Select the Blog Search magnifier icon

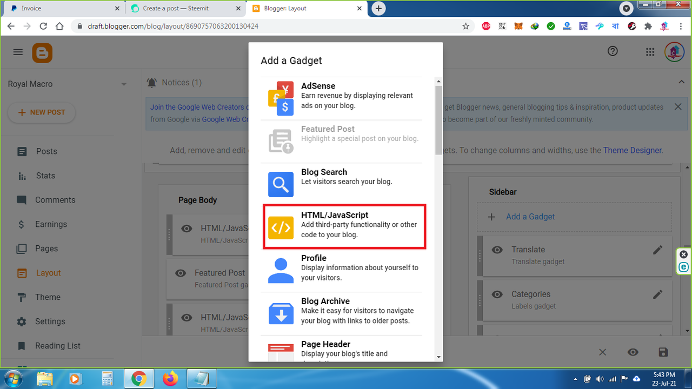point(281,184)
